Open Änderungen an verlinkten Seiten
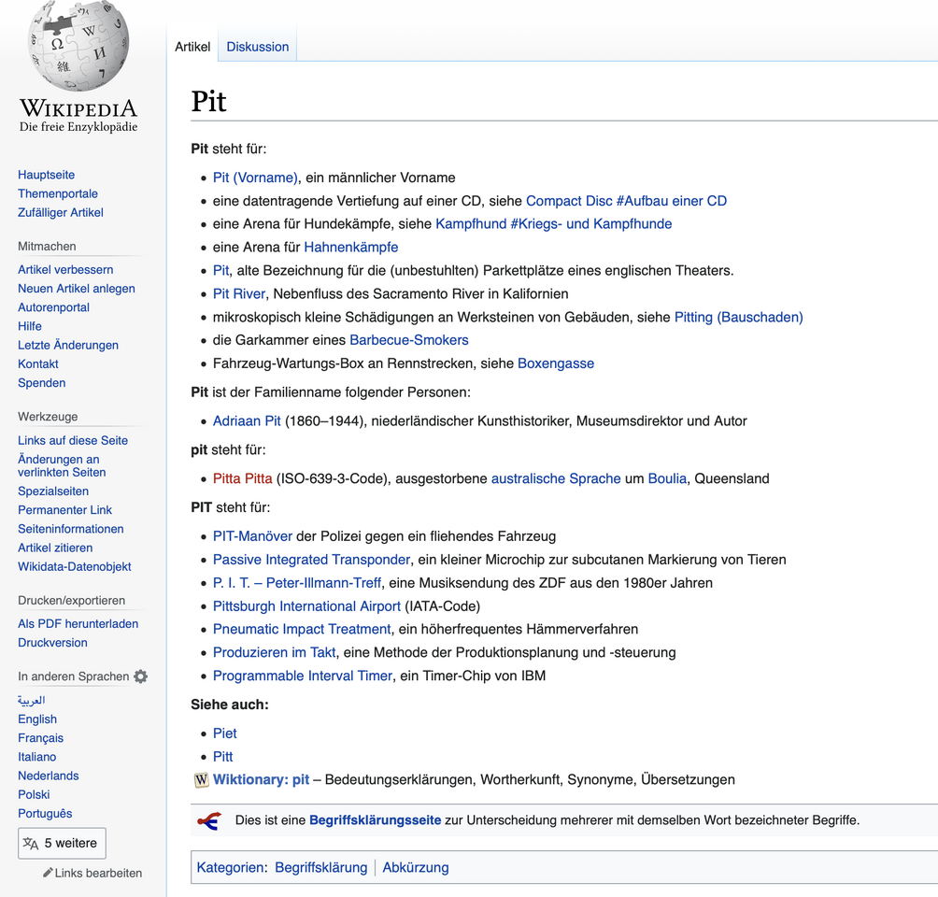The height and width of the screenshot is (897, 938). tap(63, 465)
